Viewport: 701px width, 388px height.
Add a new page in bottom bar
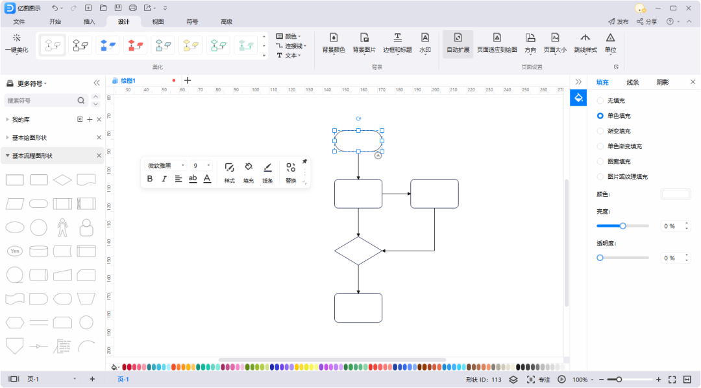(x=92, y=379)
